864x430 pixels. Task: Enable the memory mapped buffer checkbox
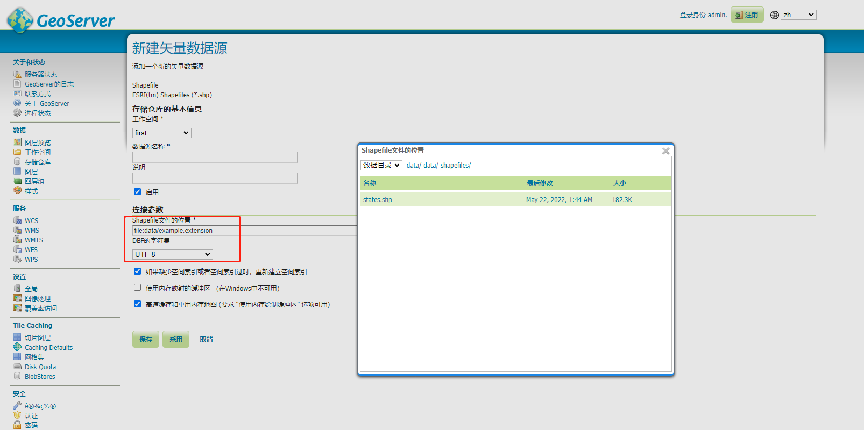[137, 288]
